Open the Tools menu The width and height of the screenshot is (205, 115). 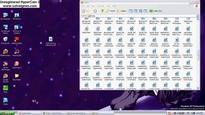pos(108,6)
